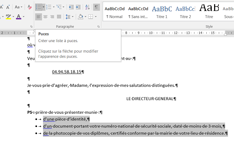Apply the Sans interligne style
This screenshot has width=234, height=143.
[x=138, y=12]
